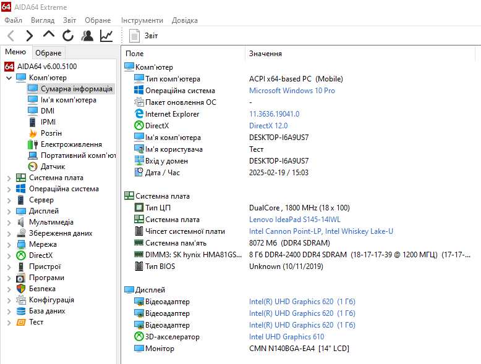Open the Обране menu in the menu bar
This screenshot has height=364, width=481.
click(x=98, y=20)
